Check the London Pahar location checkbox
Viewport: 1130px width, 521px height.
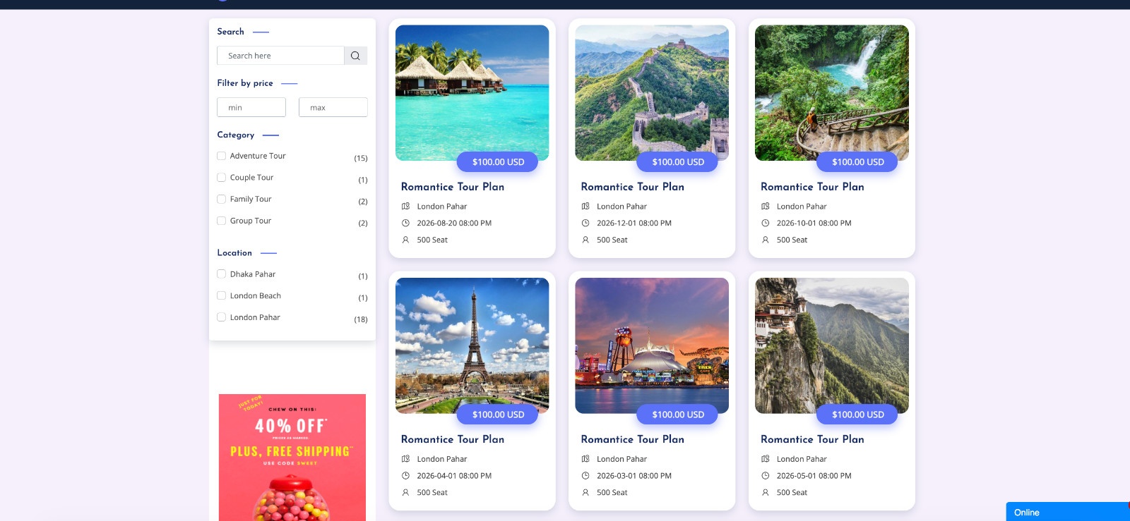click(221, 317)
